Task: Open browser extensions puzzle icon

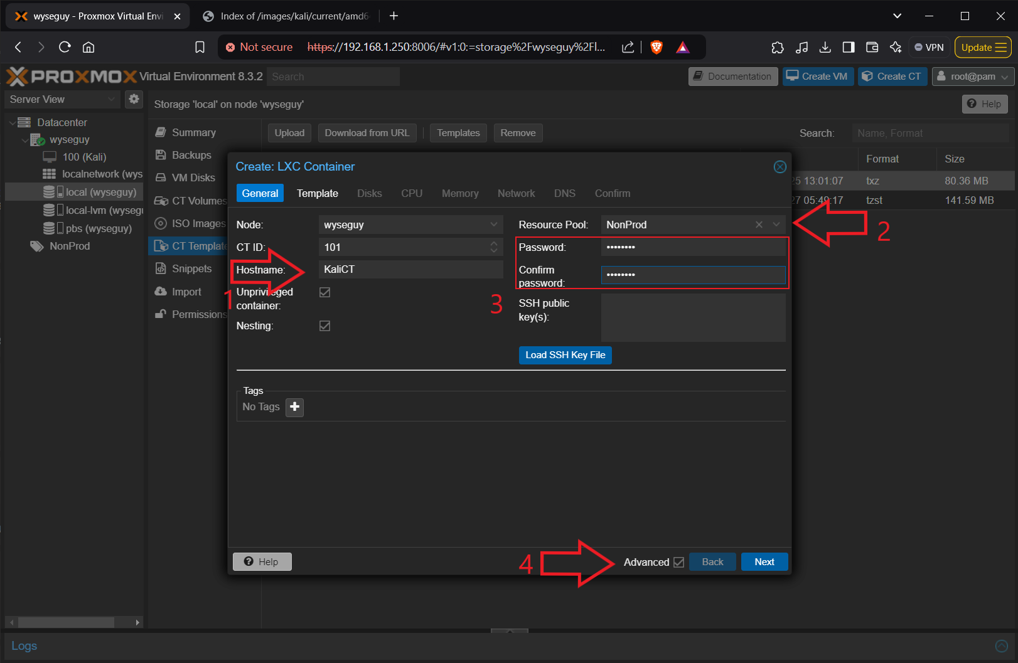Action: coord(778,47)
